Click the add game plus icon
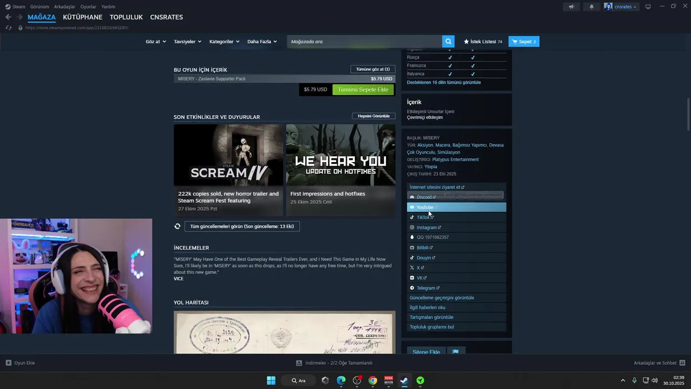691x389 pixels. pyautogui.click(x=8, y=363)
